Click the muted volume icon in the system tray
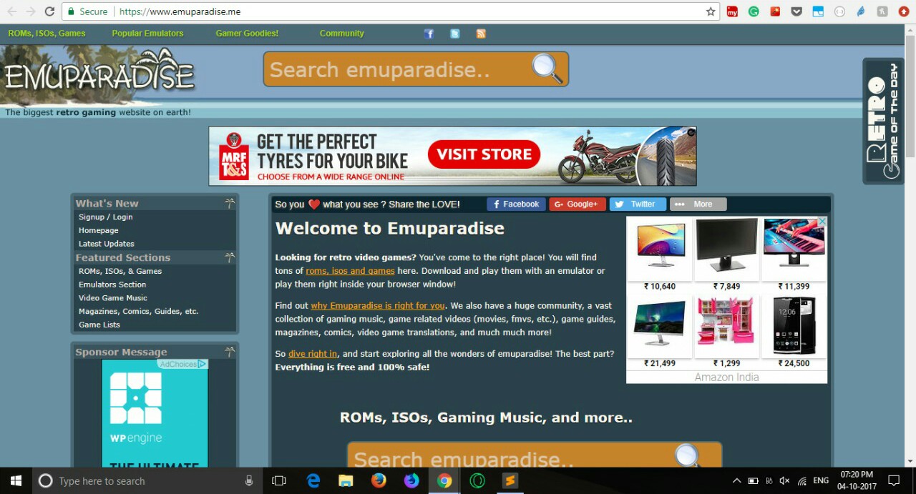 (784, 480)
